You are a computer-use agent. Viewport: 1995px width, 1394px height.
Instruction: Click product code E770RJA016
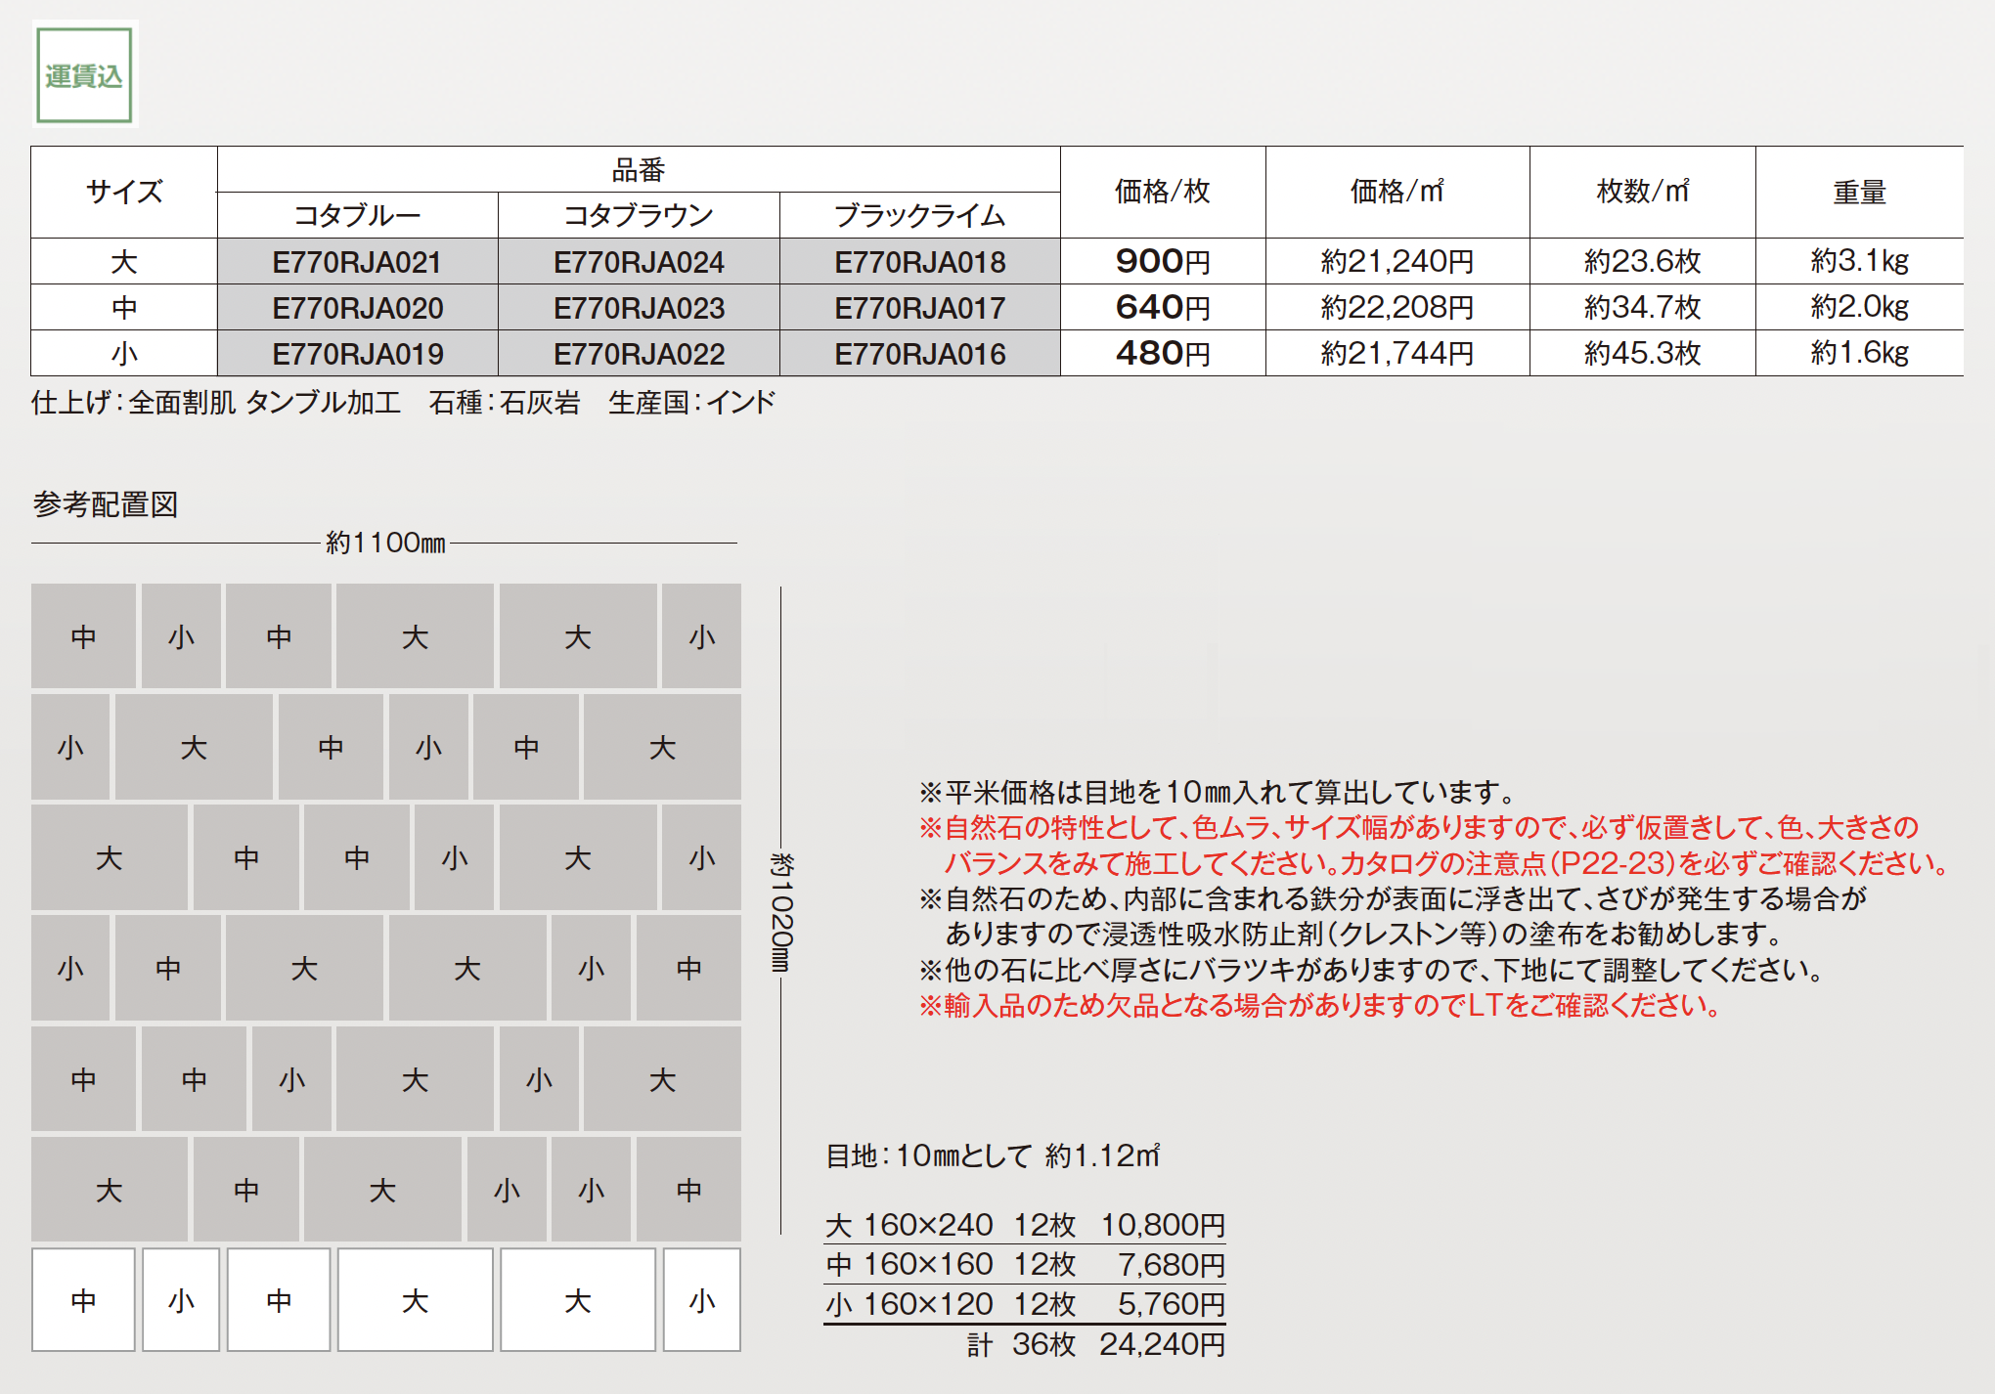tap(919, 354)
